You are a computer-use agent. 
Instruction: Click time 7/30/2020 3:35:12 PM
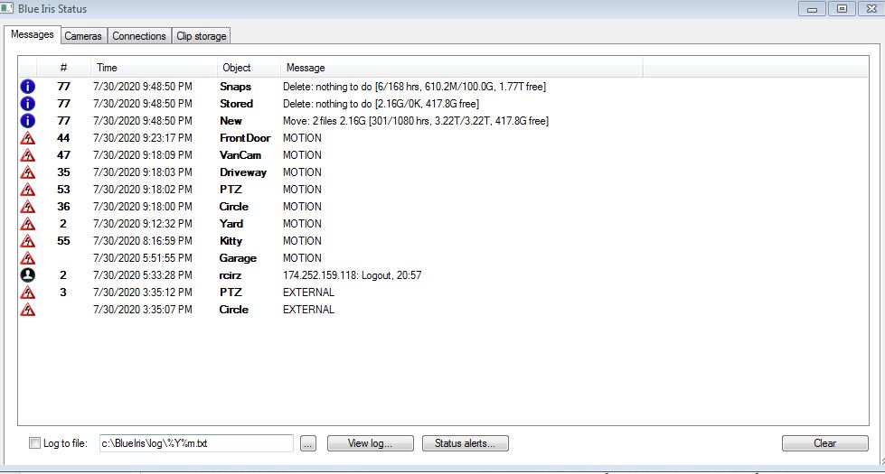coord(143,293)
